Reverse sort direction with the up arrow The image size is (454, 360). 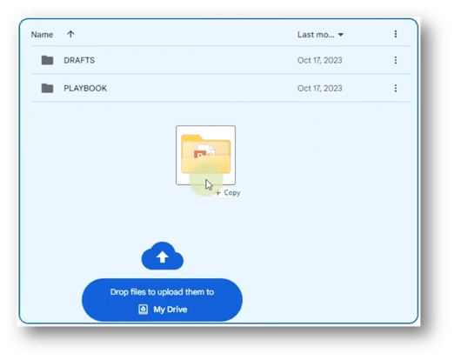tap(70, 34)
